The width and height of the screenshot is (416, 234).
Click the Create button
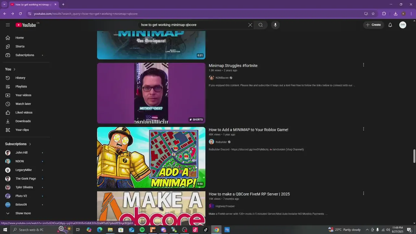point(373,25)
